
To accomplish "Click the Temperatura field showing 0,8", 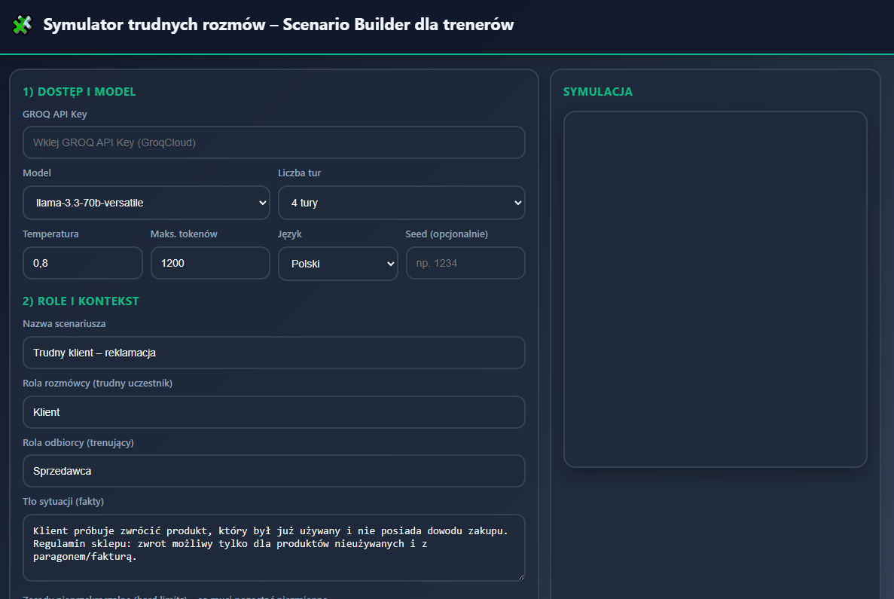I will pos(82,263).
